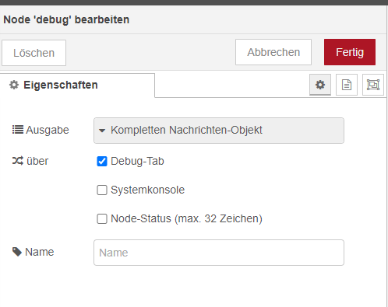
Task: Open node description document icon
Action: tap(347, 85)
